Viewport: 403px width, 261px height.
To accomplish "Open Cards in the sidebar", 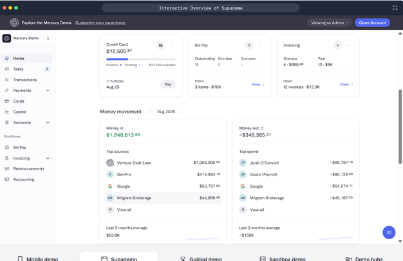I will (27, 101).
